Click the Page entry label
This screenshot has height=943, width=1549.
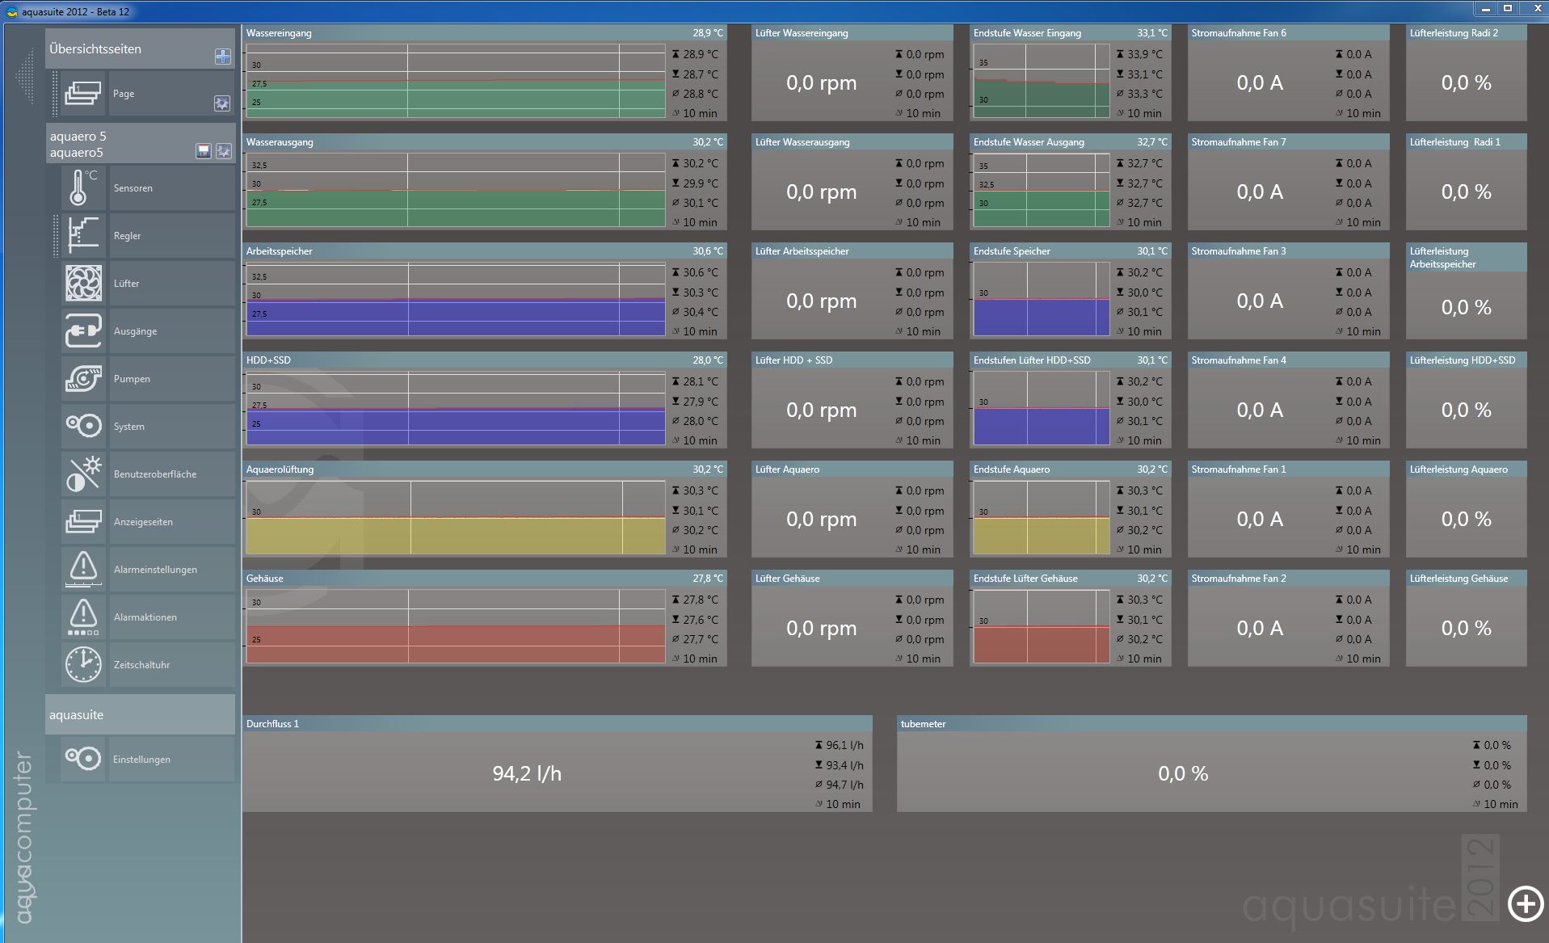click(124, 94)
